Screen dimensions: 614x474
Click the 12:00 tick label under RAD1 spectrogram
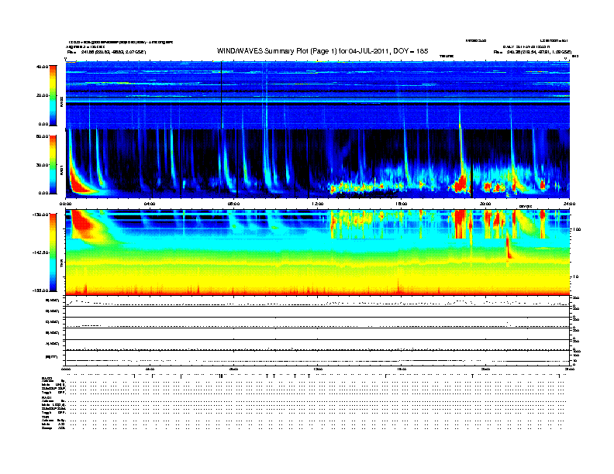(318, 204)
